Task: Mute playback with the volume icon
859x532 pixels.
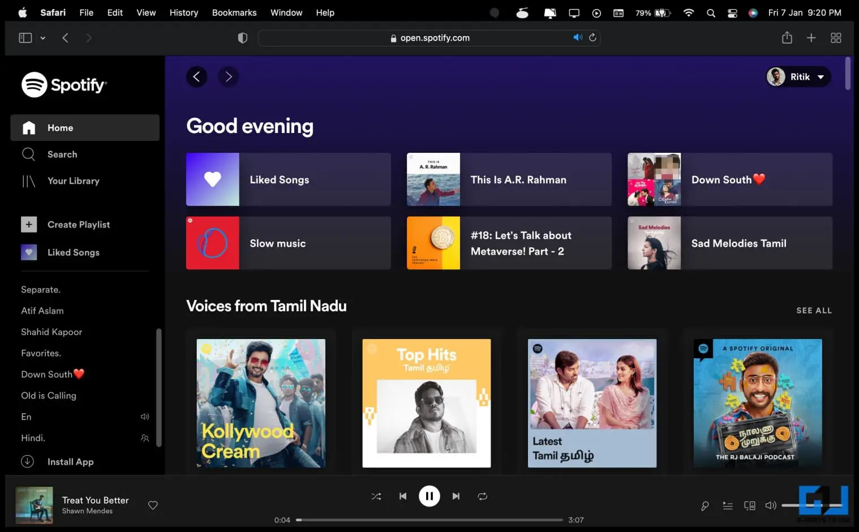Action: coord(771,505)
